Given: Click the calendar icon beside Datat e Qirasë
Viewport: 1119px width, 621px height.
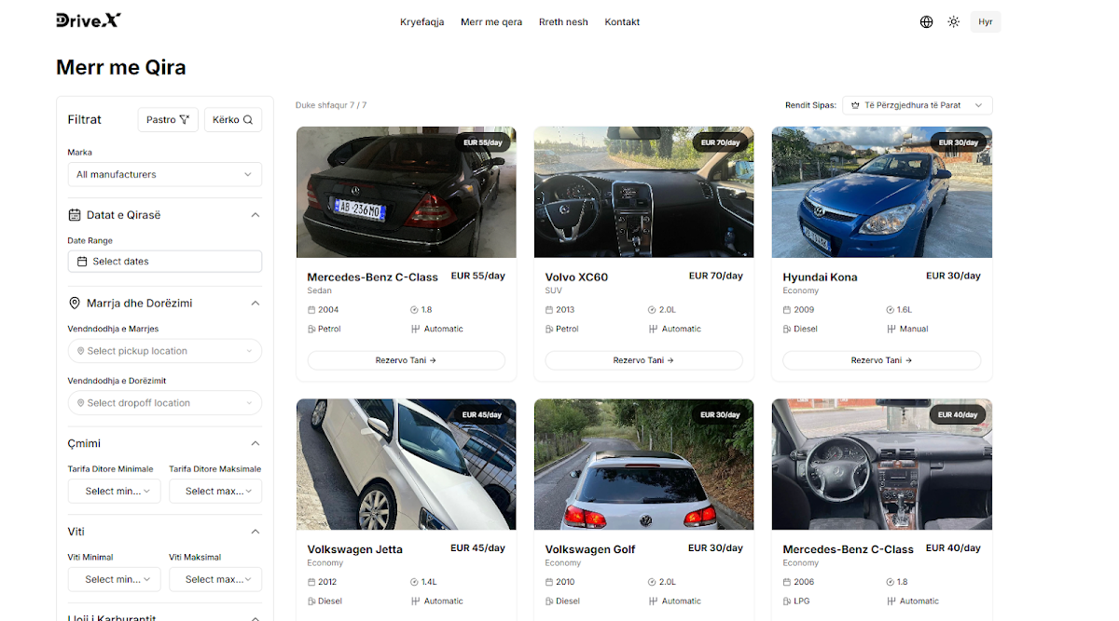Looking at the screenshot, I should coord(75,215).
